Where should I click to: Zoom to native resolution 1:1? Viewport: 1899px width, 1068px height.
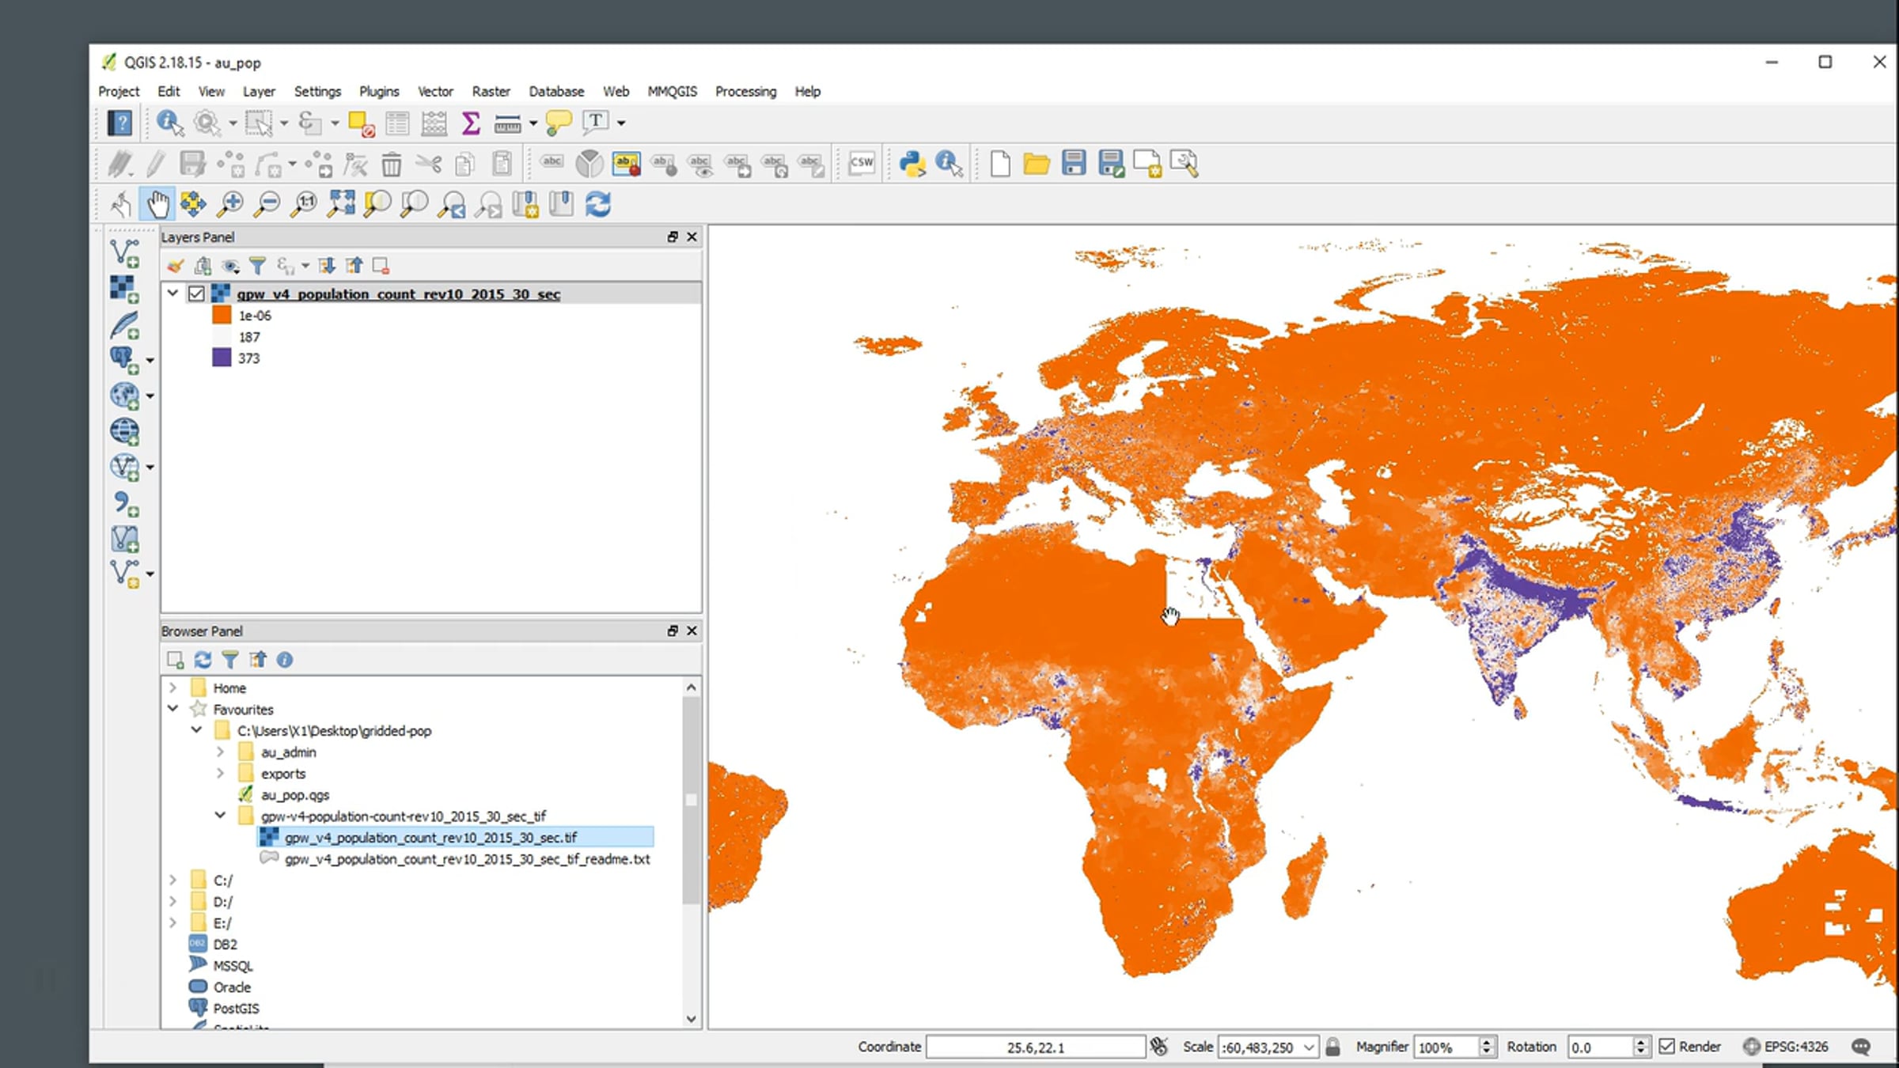point(305,204)
